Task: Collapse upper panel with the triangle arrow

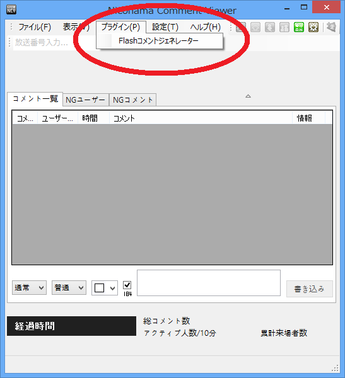Action: [x=249, y=96]
